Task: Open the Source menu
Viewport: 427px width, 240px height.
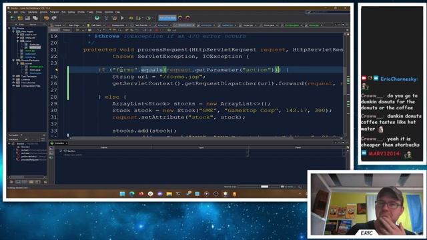Action: pyautogui.click(x=43, y=12)
